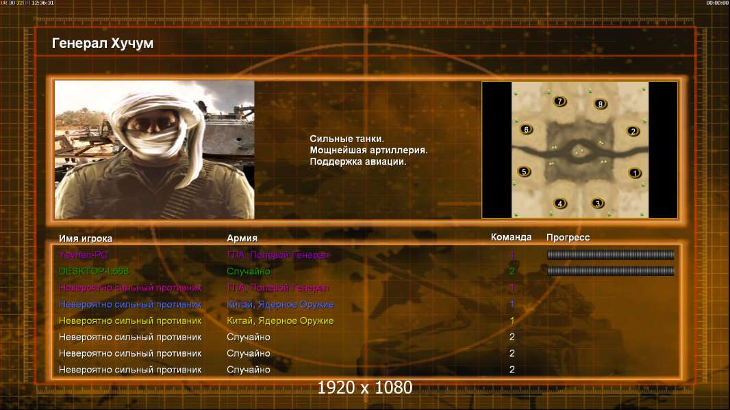
Task: Select player Yevhen-PC in the list
Action: coord(84,254)
